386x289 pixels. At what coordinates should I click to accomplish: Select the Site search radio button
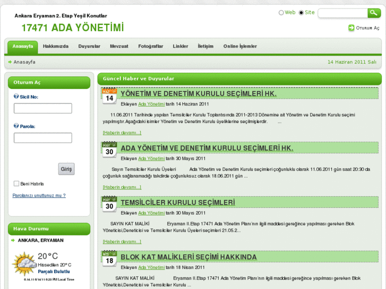pos(301,13)
